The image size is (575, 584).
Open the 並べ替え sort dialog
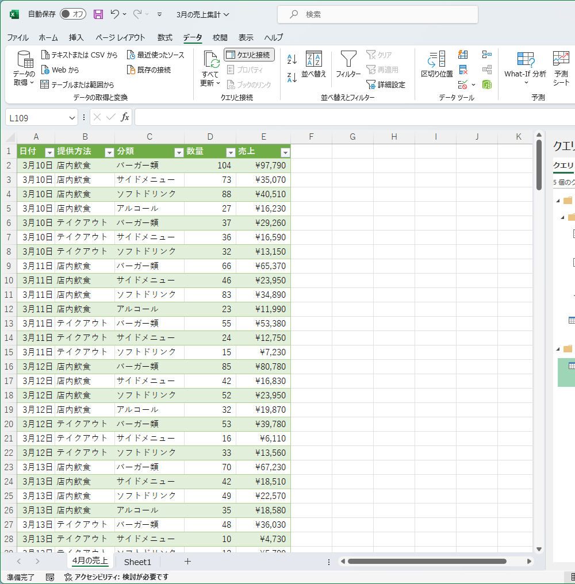[313, 64]
